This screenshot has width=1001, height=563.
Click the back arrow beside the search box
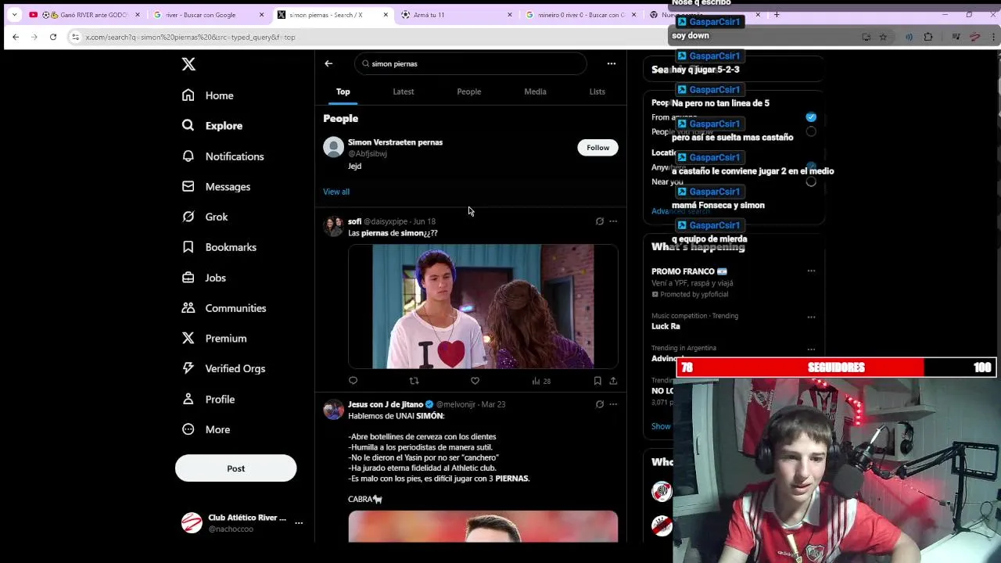pyautogui.click(x=328, y=63)
